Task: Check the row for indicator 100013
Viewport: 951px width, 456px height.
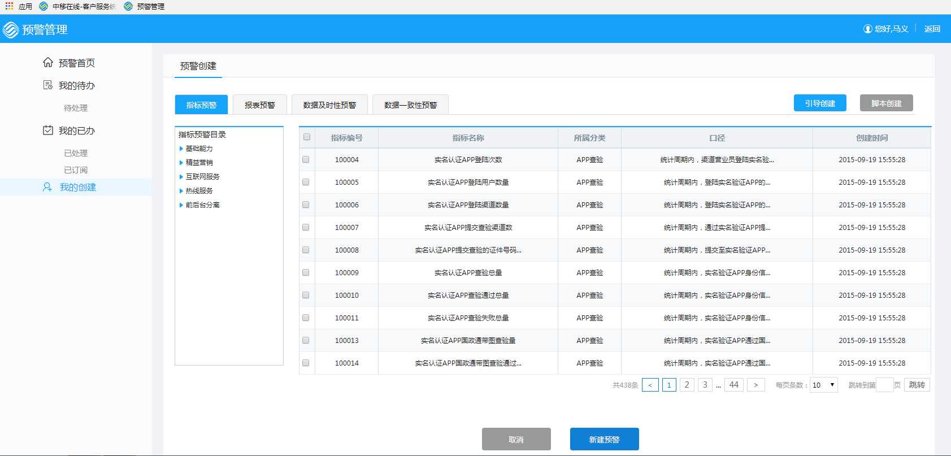Action: 306,340
